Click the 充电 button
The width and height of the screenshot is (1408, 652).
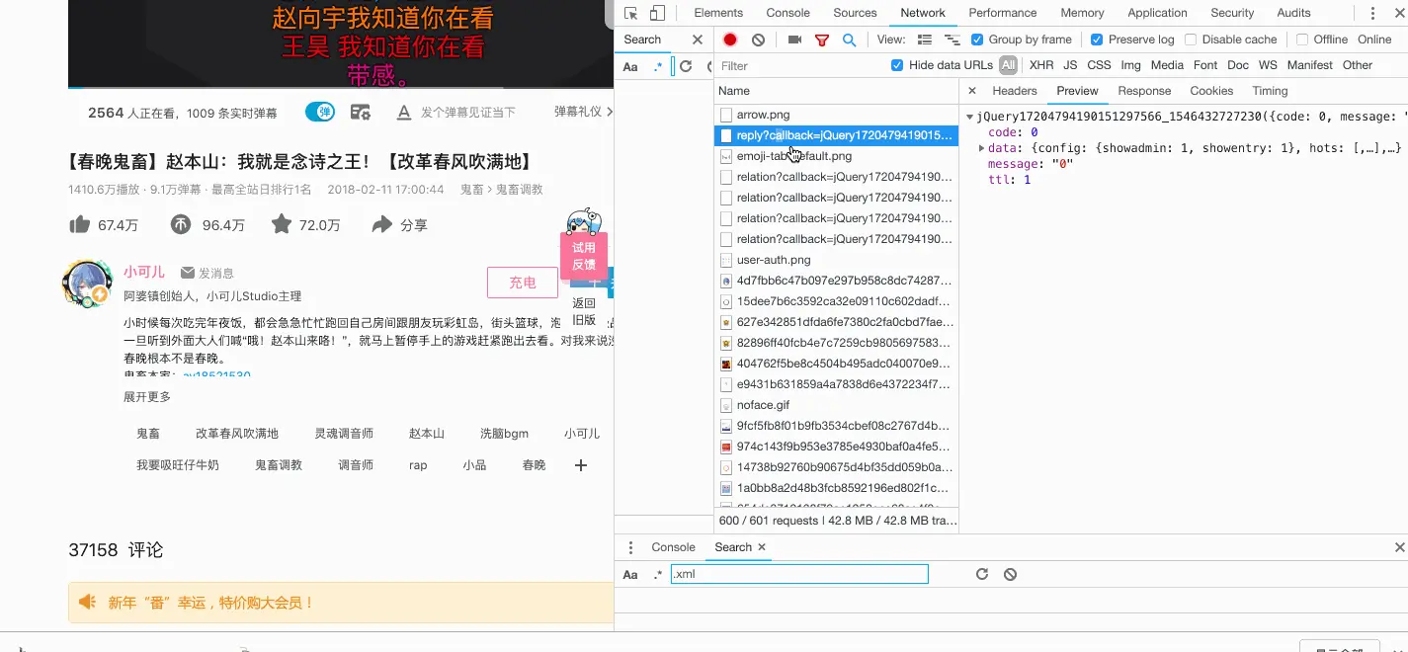(523, 283)
